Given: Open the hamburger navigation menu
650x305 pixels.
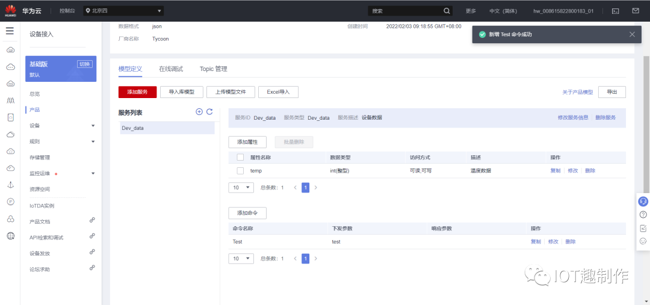Looking at the screenshot, I should tap(10, 31).
